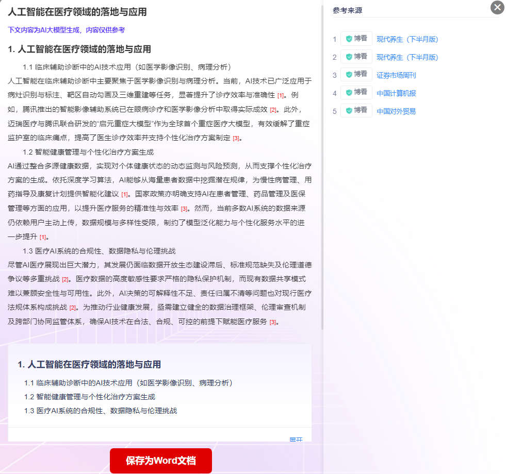Open the 中国对外贸易 reference link

(396, 111)
